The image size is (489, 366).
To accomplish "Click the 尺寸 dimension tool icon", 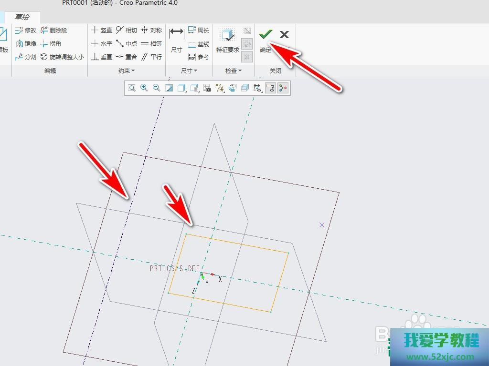I will pos(176,32).
